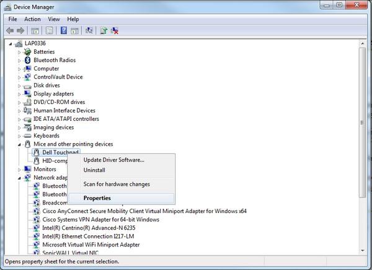Click the Update Driver Software toolbar icon

click(104, 30)
